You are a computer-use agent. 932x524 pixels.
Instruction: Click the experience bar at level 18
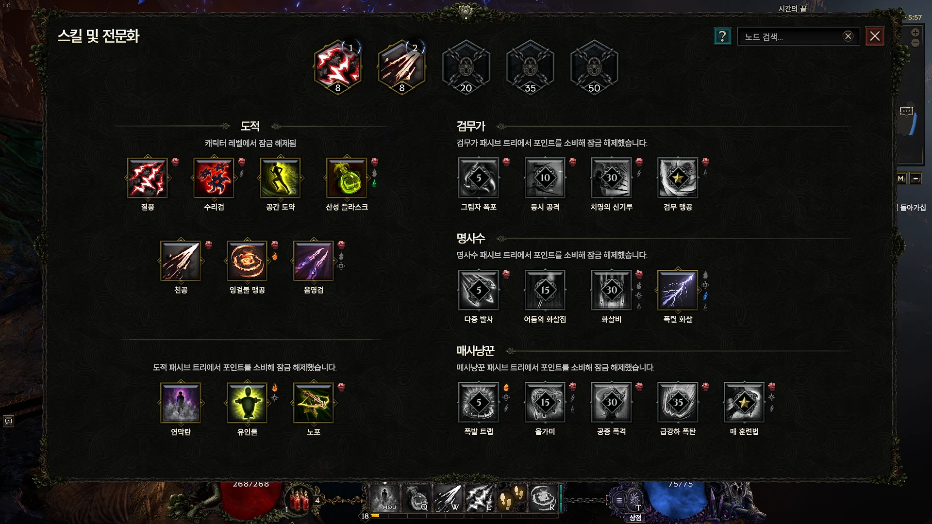coord(464,516)
